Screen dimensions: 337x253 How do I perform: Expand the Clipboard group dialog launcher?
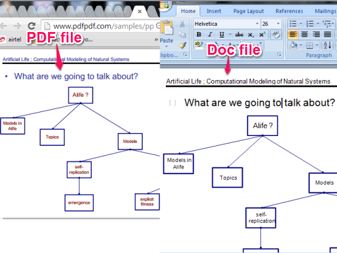(185, 55)
